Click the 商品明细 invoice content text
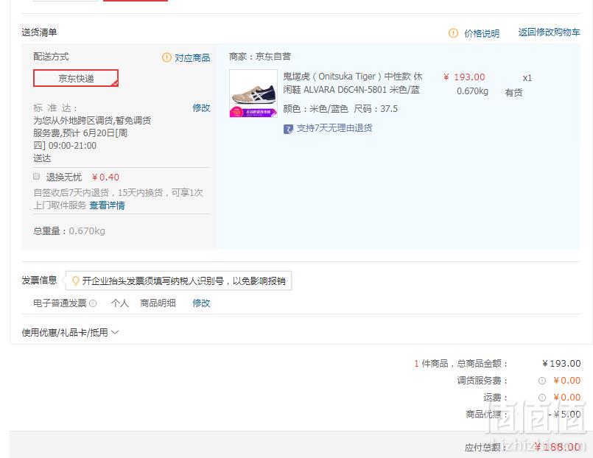Viewport: 593px width, 458px height. pyautogui.click(x=158, y=303)
